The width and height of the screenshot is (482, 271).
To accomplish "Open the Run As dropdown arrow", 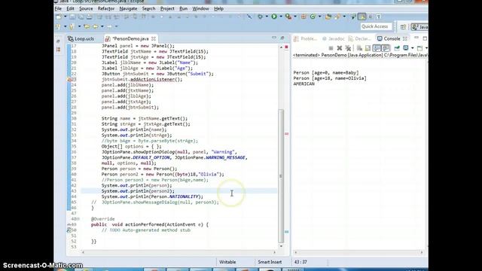I will [x=281, y=17].
